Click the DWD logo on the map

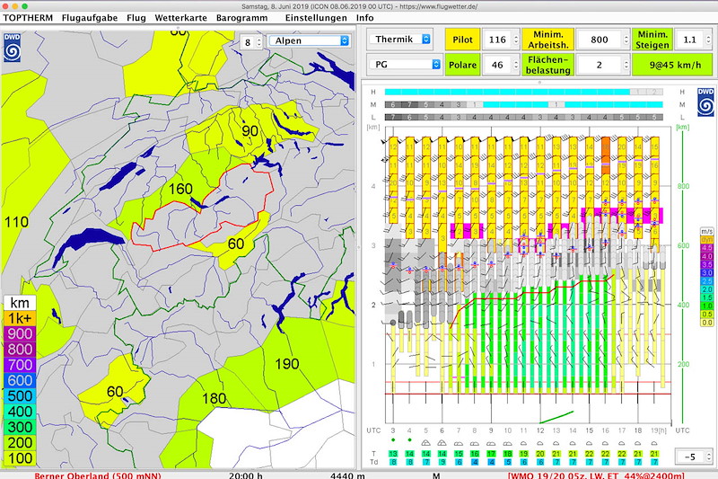(x=12, y=48)
